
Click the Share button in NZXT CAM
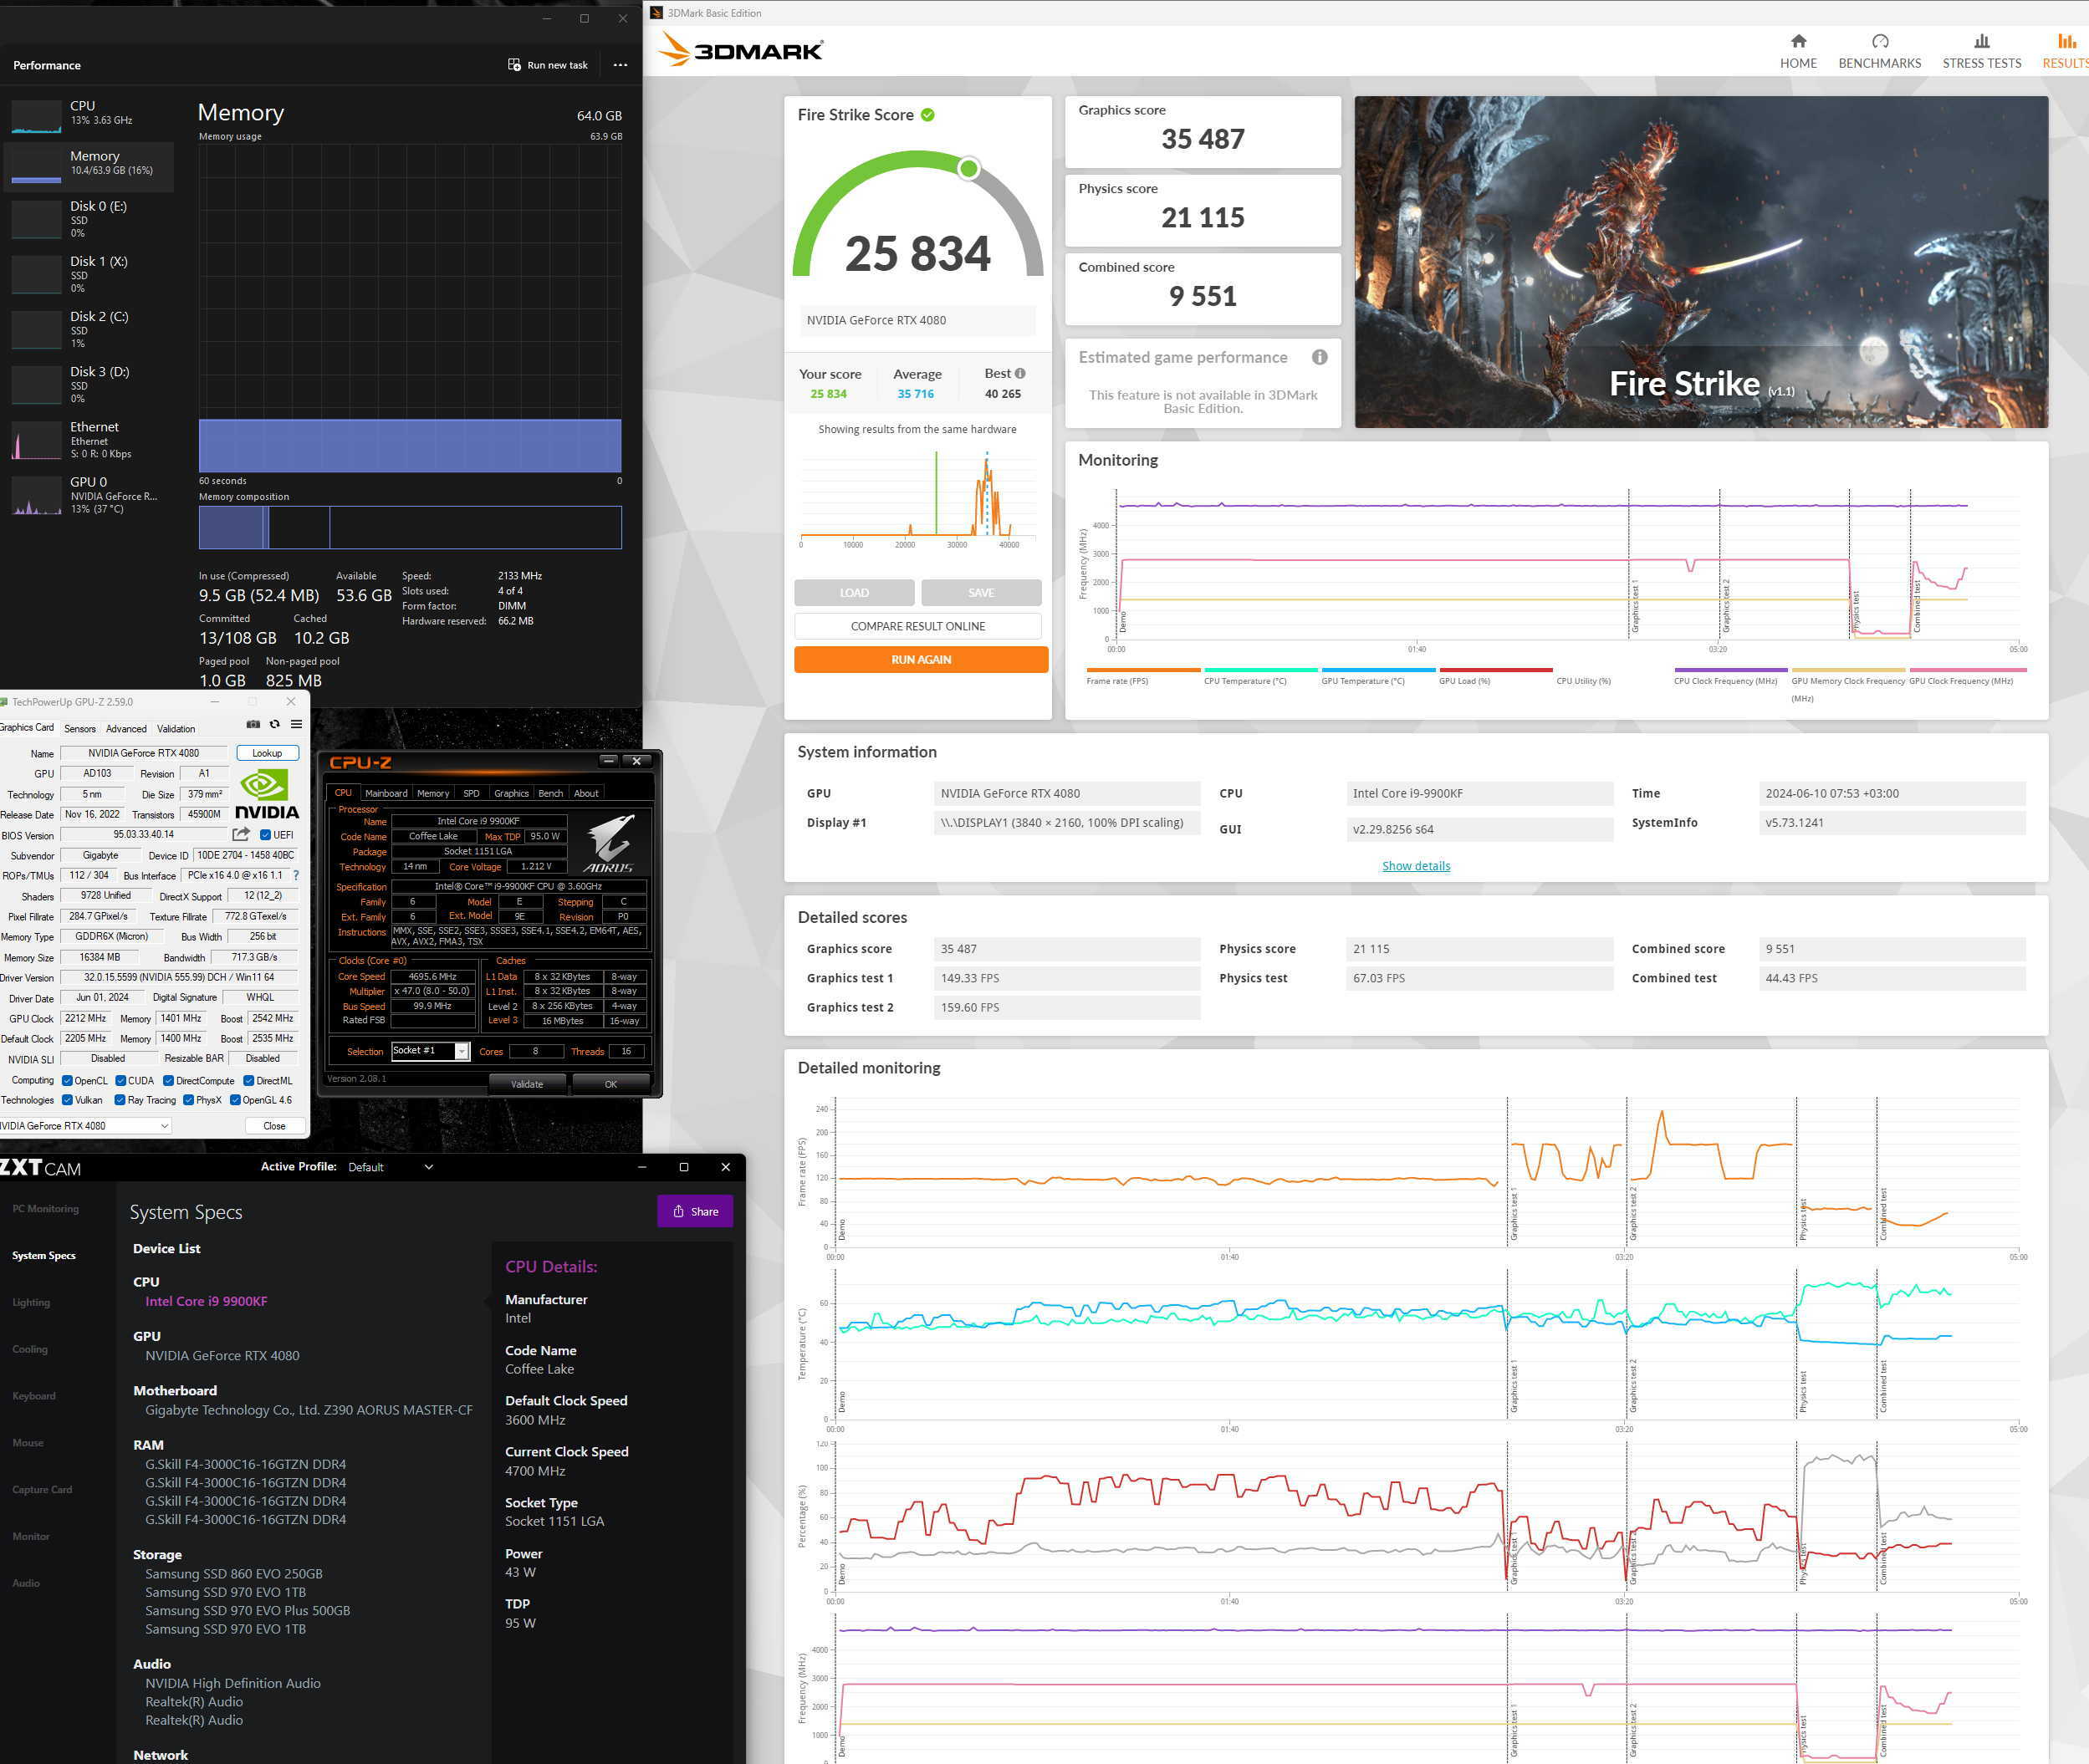click(695, 1211)
